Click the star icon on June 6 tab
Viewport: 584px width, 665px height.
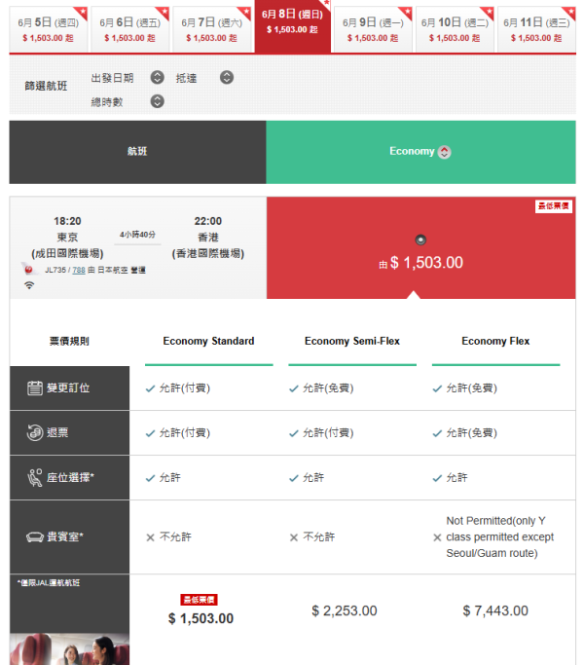point(164,11)
